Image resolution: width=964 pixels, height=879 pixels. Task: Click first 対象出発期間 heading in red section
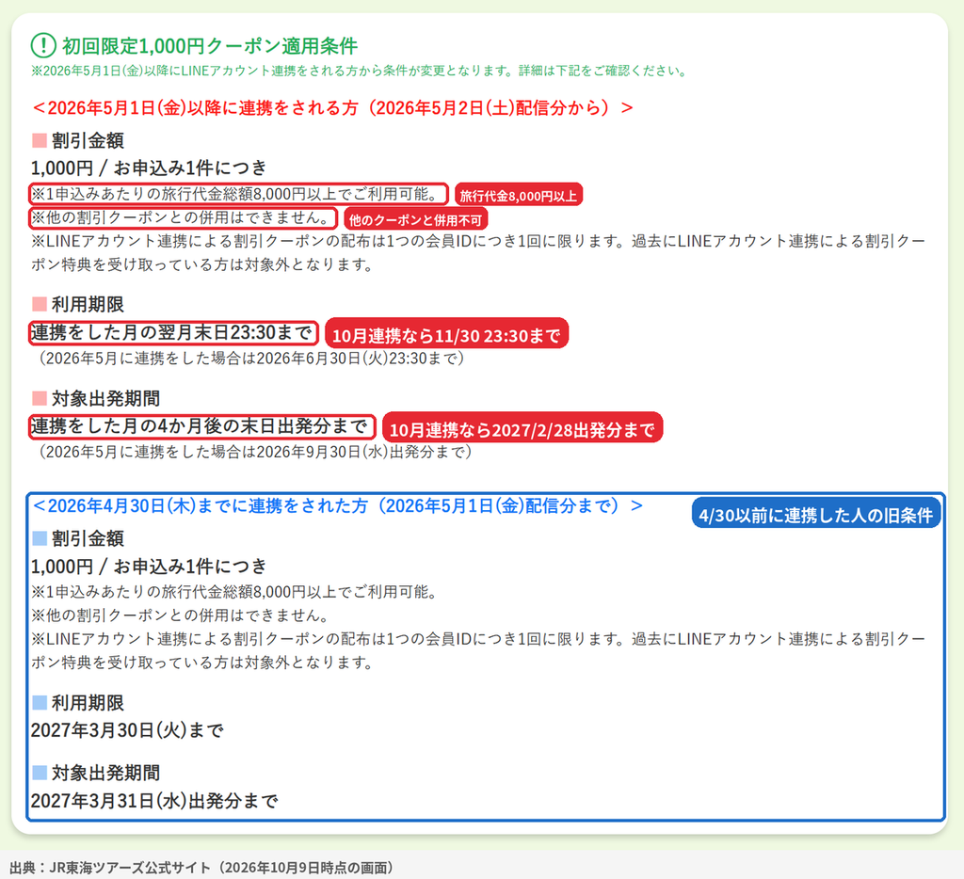(105, 398)
